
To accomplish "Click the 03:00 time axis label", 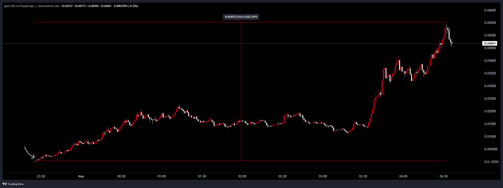I will pyautogui.click(x=323, y=177).
